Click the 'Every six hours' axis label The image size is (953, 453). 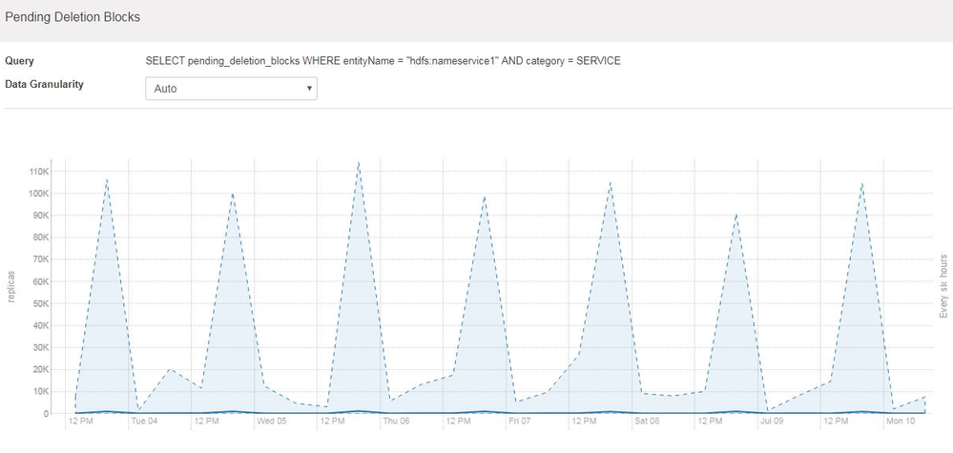943,286
